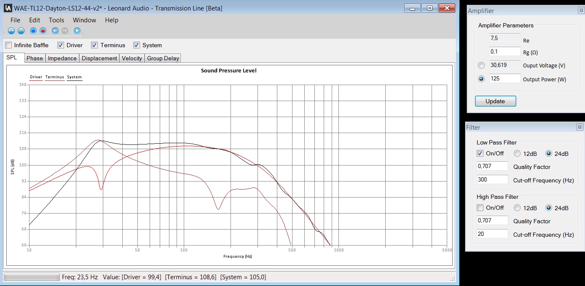Click the Freq: 23,5 Hz status readout
This screenshot has height=286, width=585.
pos(80,277)
